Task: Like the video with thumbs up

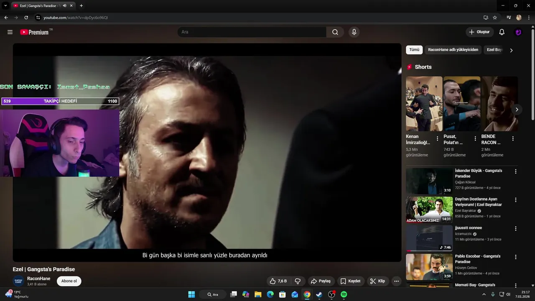Action: tap(278, 281)
